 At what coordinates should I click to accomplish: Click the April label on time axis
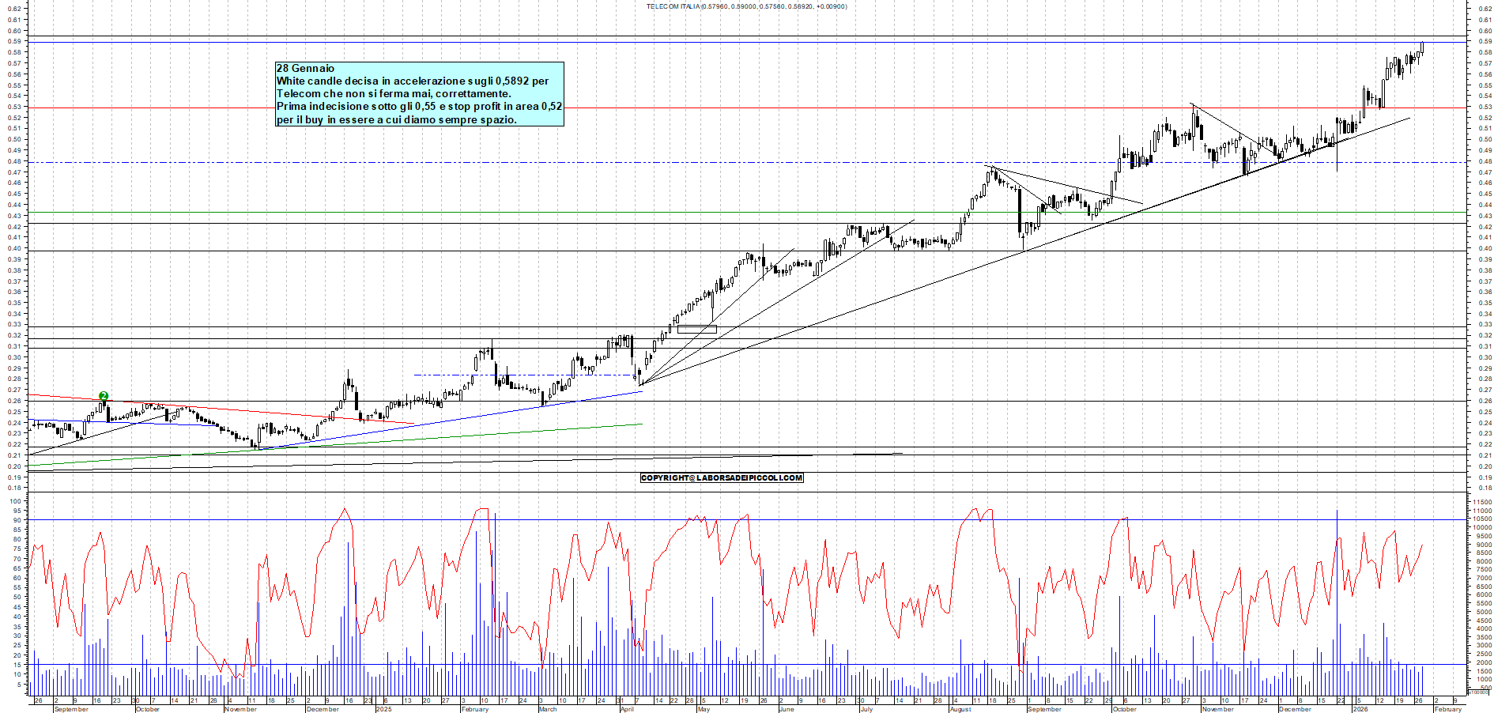[627, 709]
